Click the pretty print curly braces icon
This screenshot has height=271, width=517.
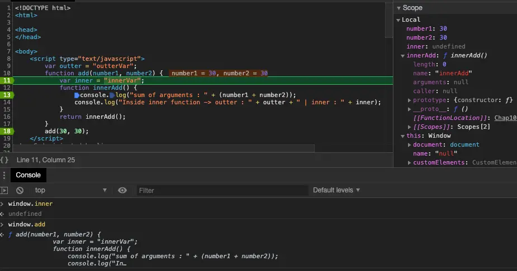[x=4, y=160]
